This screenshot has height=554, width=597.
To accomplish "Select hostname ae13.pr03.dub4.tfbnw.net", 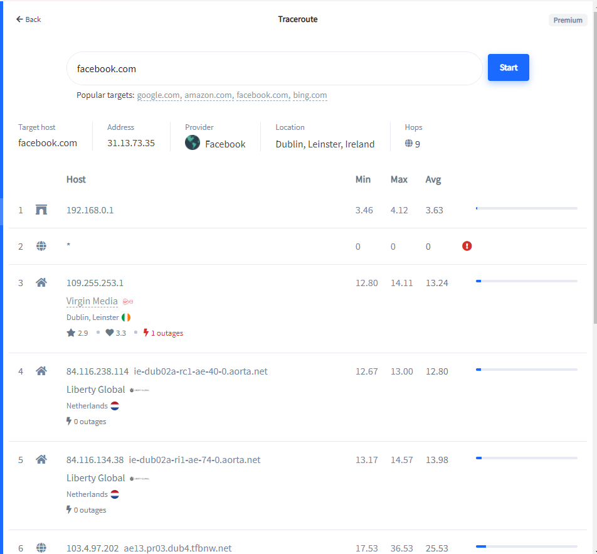I will pos(177,548).
